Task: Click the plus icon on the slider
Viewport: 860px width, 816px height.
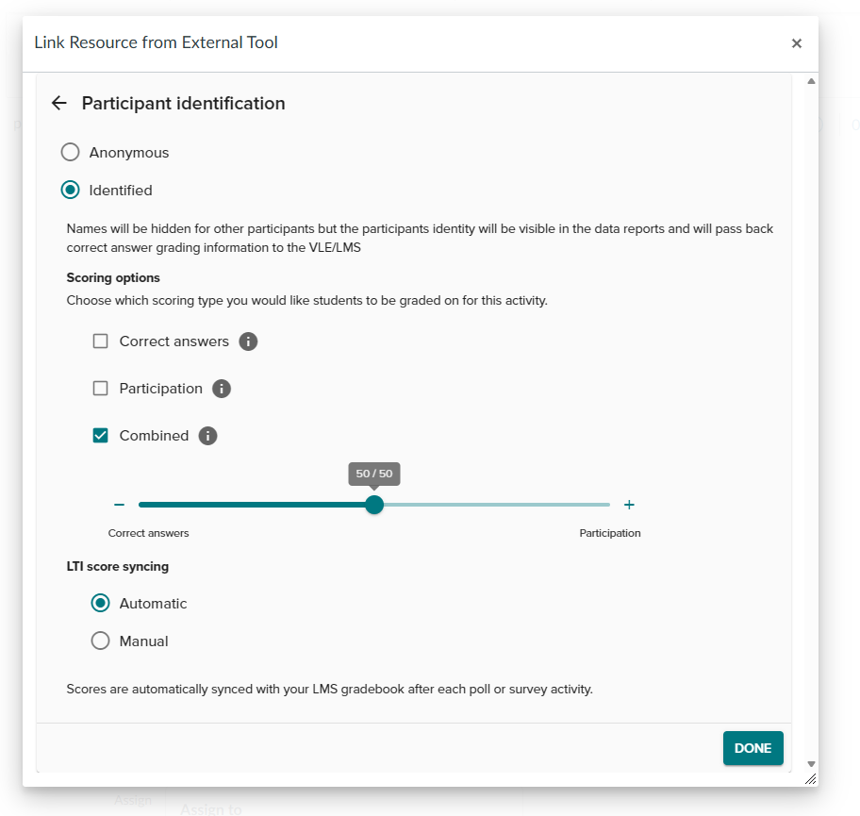Action: pyautogui.click(x=629, y=505)
